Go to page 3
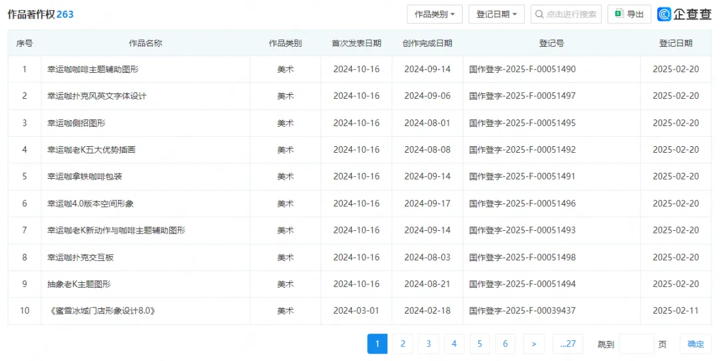The width and height of the screenshot is (720, 361). click(x=429, y=344)
